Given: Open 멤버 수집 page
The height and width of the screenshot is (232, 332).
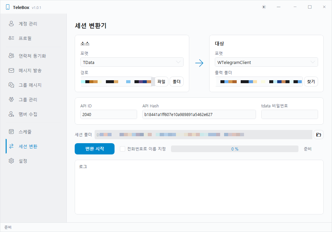Looking at the screenshot, I should pos(34,114).
